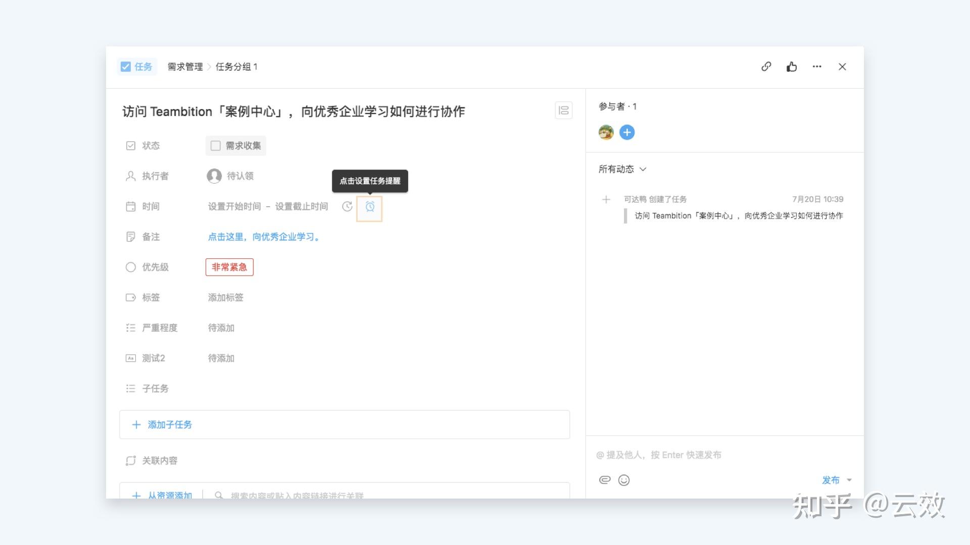970x545 pixels.
Task: Click the layout toggle icon beside title
Action: tap(563, 111)
